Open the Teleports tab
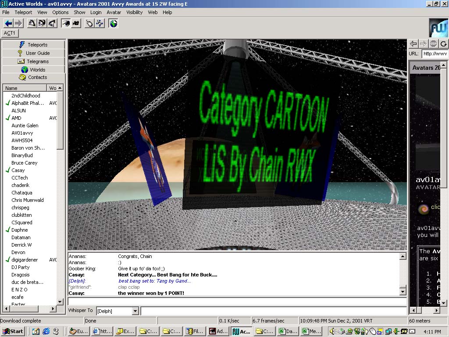This screenshot has height=337, width=449. click(x=33, y=45)
